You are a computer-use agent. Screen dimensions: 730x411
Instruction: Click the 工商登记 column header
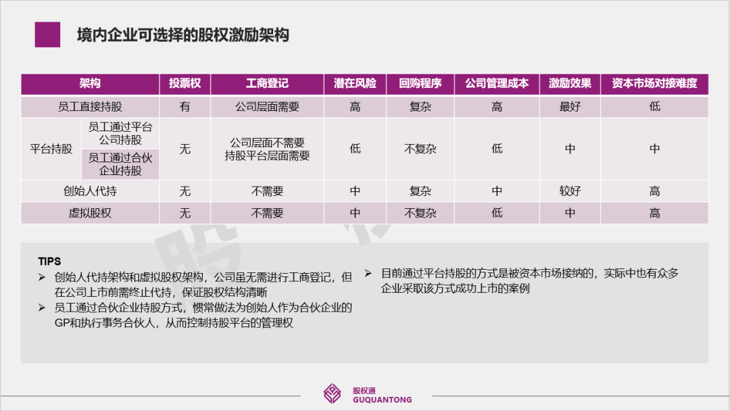tap(267, 84)
